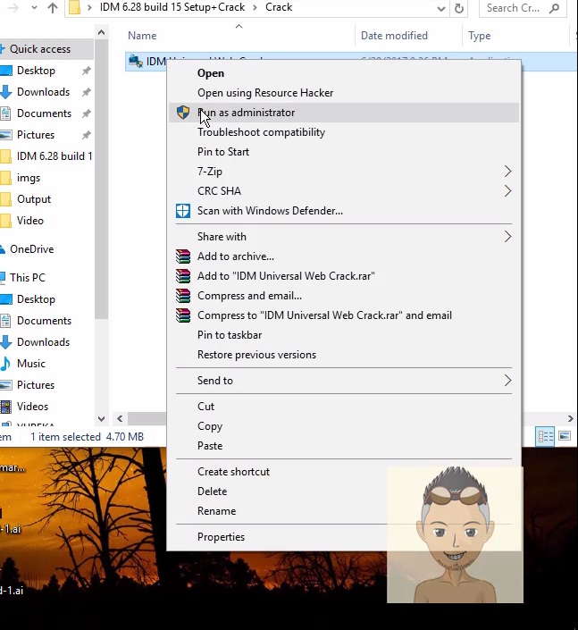Screen dimensions: 578x630
Task: Click WinRAR icon beside Add to archive
Action: tap(183, 256)
